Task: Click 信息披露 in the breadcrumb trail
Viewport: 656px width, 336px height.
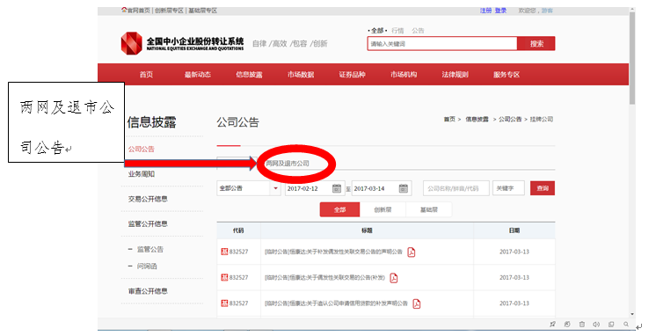Action: click(x=477, y=120)
